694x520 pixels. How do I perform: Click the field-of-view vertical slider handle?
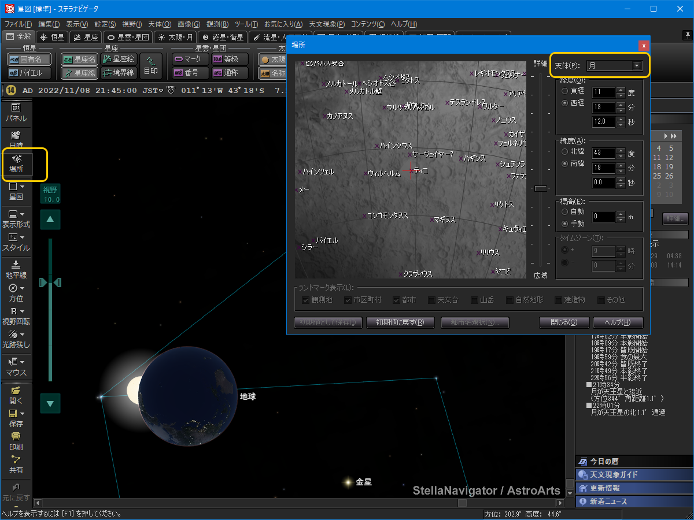50,282
